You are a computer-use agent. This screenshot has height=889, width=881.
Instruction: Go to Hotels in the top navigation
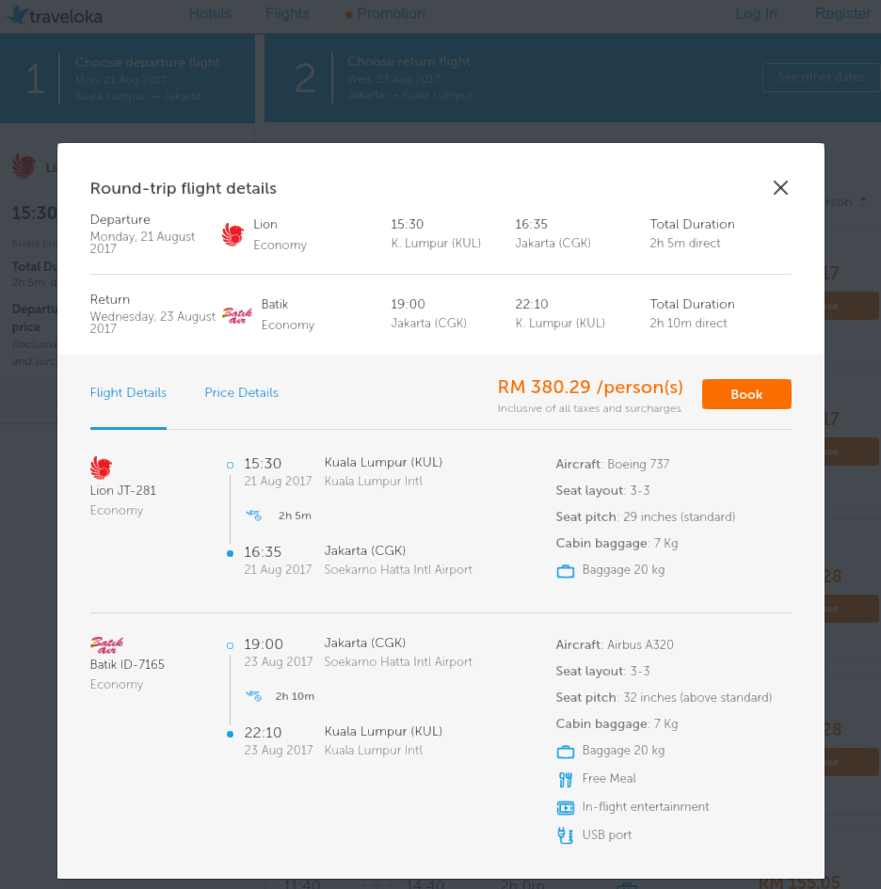click(x=210, y=13)
